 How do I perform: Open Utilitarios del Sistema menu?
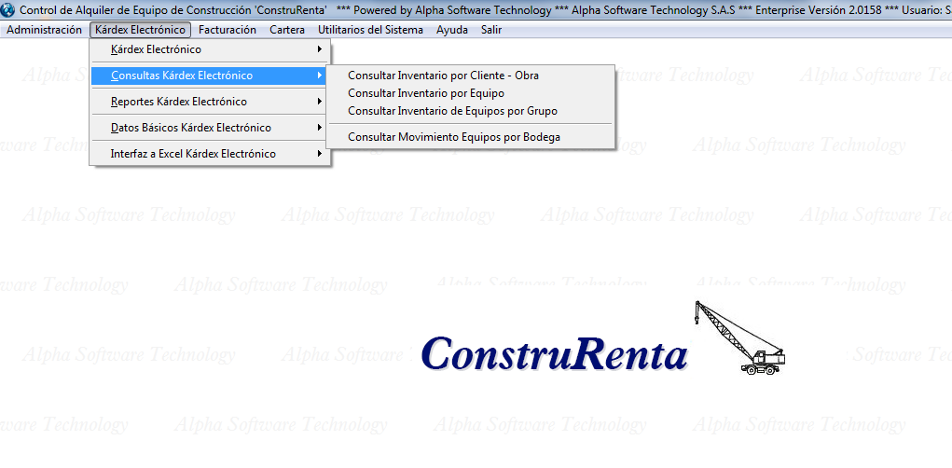pos(370,30)
